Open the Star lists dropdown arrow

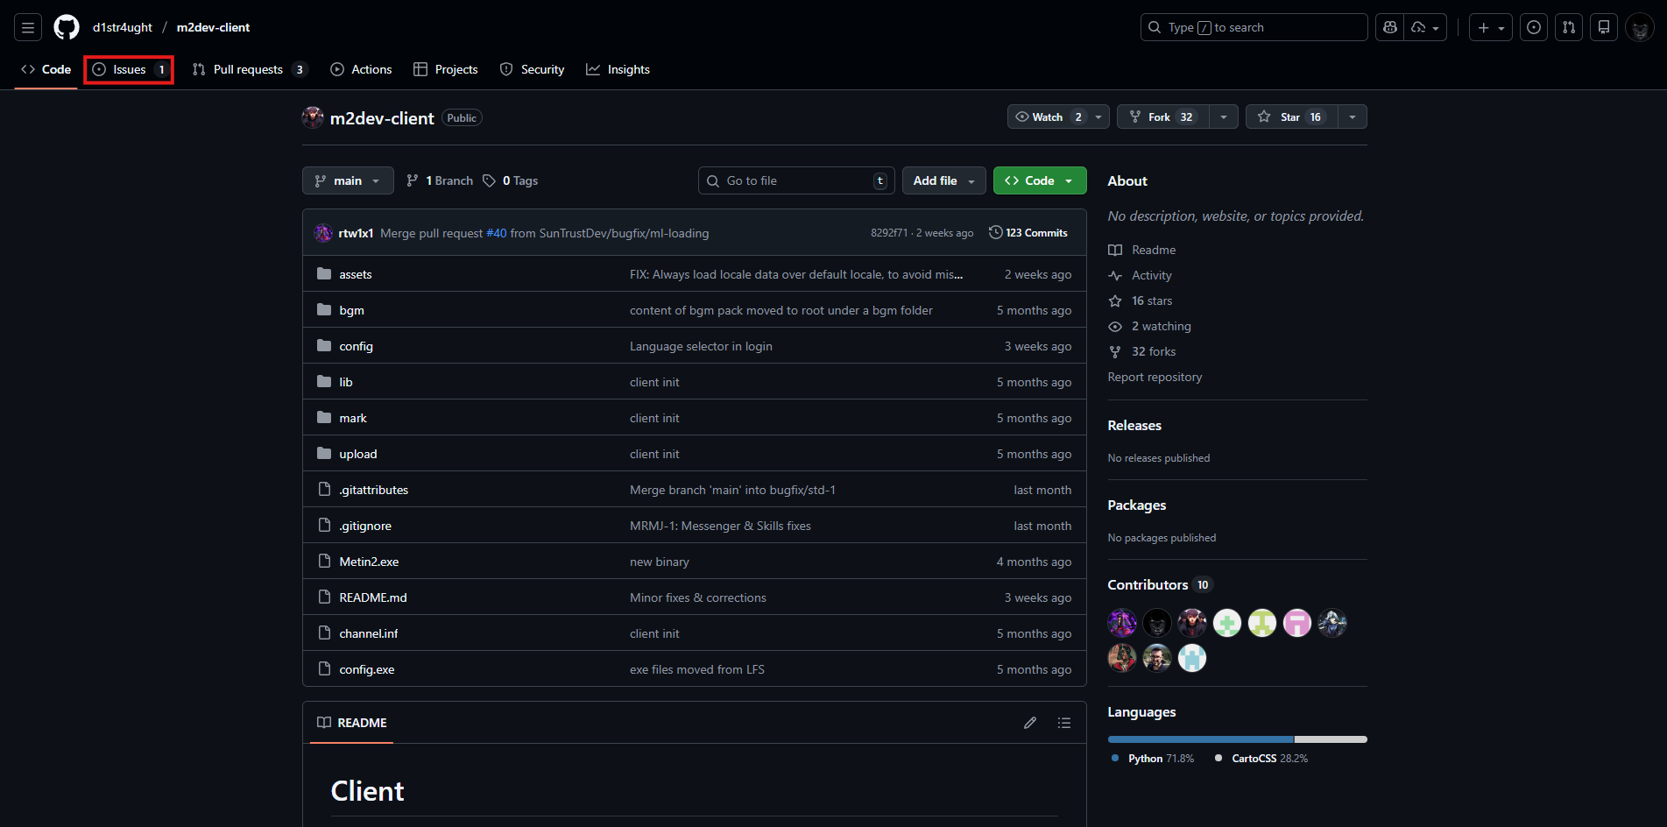tap(1353, 117)
